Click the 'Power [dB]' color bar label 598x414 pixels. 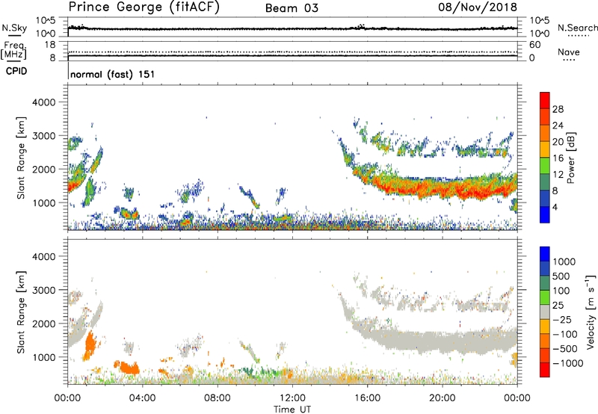click(x=570, y=158)
